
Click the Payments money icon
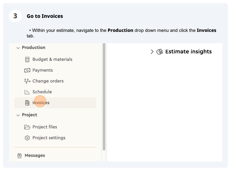(27, 70)
